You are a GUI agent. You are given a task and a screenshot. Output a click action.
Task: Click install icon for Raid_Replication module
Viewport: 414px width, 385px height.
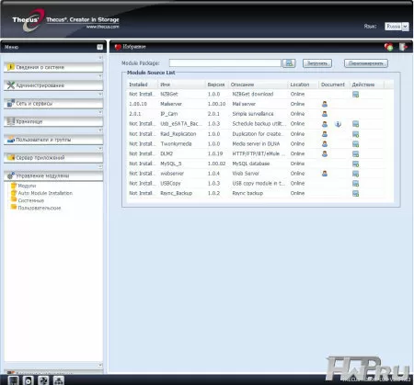pos(355,134)
